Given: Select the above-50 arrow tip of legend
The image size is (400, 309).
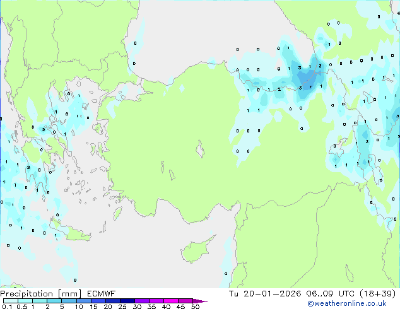Looking at the screenshot, I should point(200,301).
